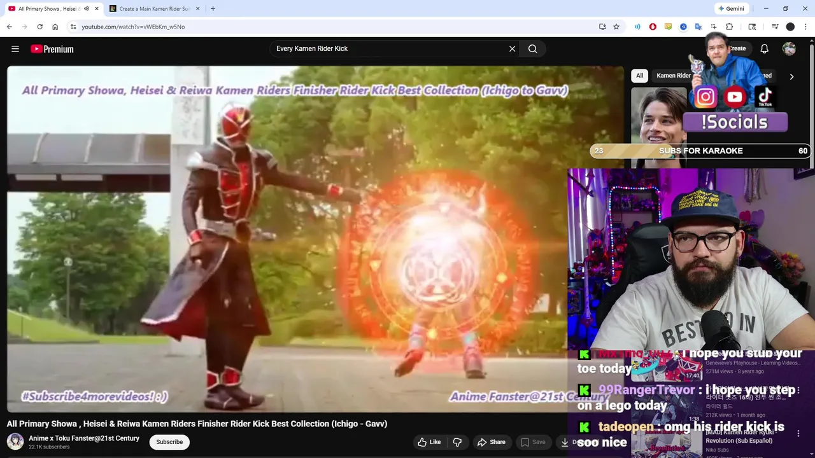Open tab search side panel icon
Image resolution: width=815 pixels, height=458 pixels.
click(752, 27)
